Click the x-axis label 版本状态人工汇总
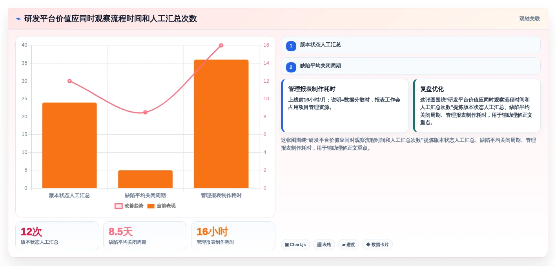556x266 pixels. 69,195
